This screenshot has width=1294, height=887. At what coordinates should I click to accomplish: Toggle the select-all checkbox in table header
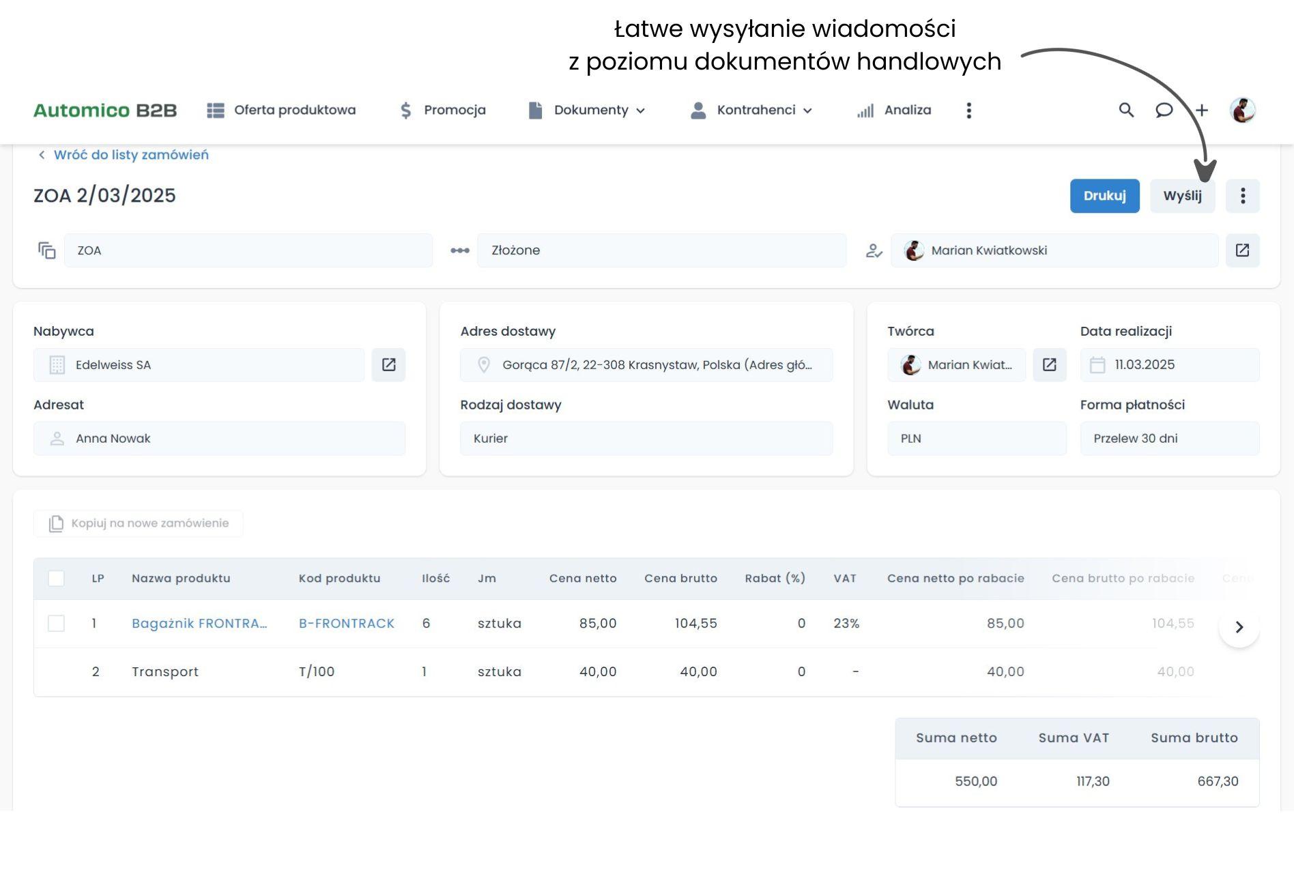point(57,579)
